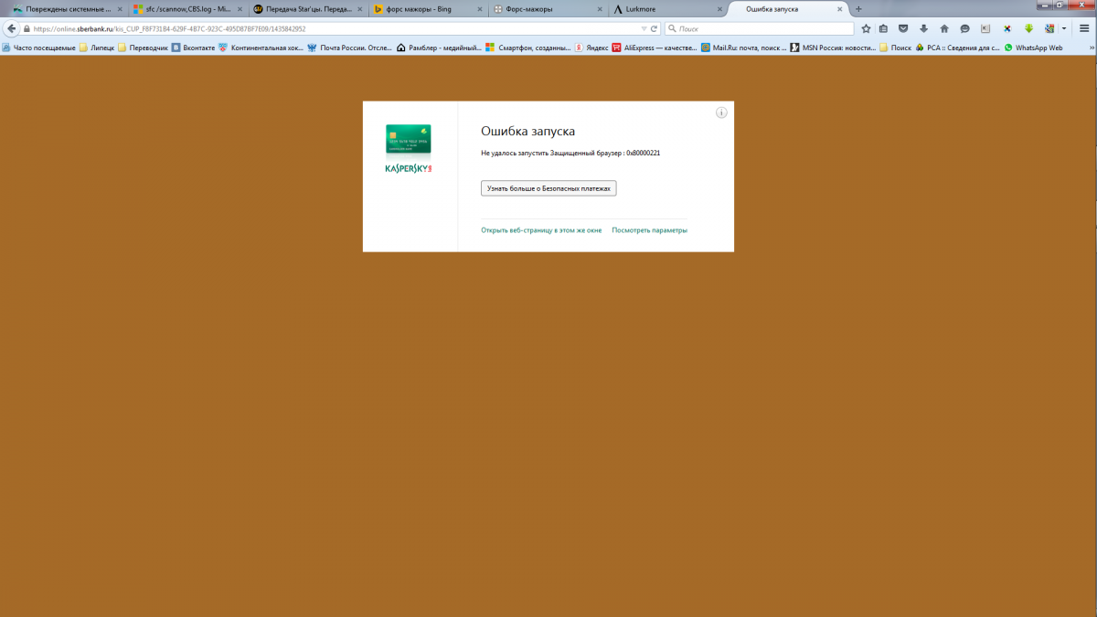
Task: Bookmark this page with the star icon
Action: pos(867,28)
